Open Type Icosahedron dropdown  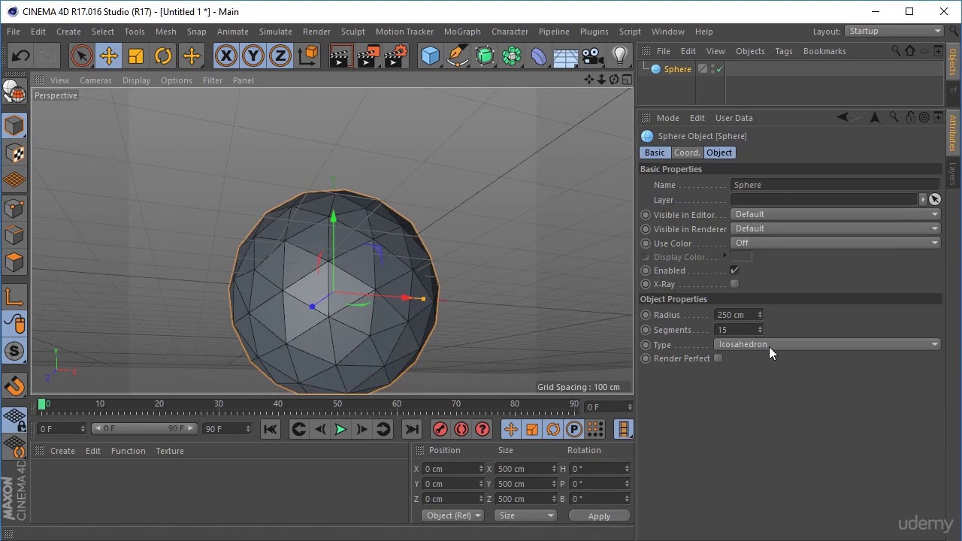point(827,344)
